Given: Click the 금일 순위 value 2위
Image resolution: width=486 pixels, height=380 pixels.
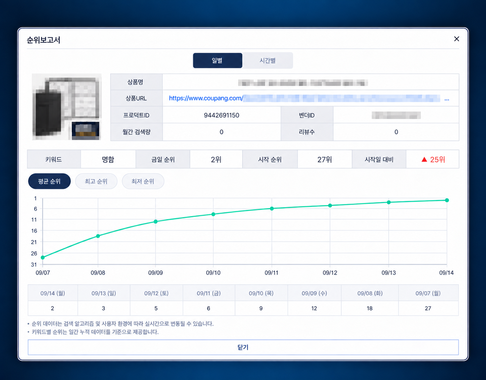Looking at the screenshot, I should click(216, 159).
